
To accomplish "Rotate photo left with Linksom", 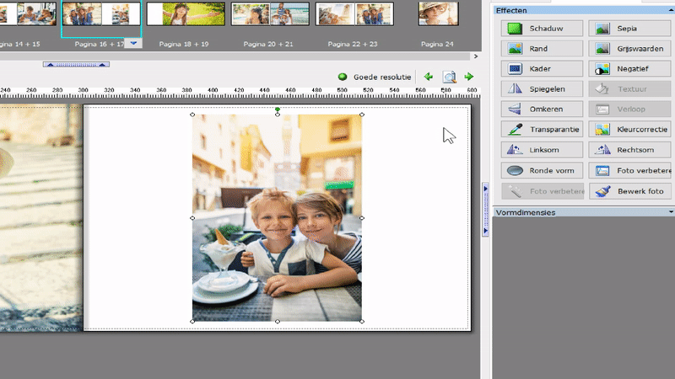I will click(543, 150).
